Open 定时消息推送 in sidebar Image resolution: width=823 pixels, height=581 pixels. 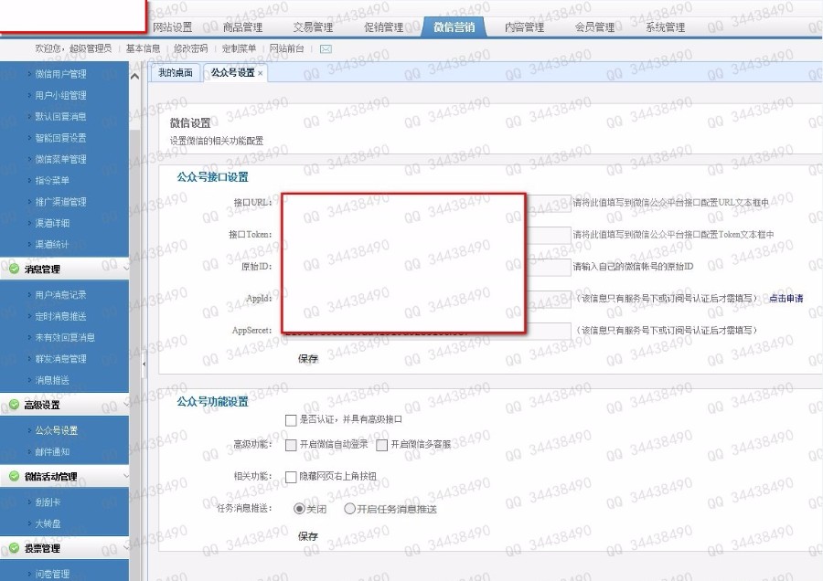60,316
